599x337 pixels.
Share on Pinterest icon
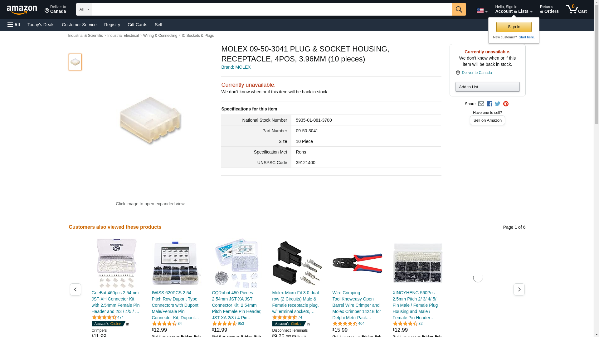(x=506, y=104)
